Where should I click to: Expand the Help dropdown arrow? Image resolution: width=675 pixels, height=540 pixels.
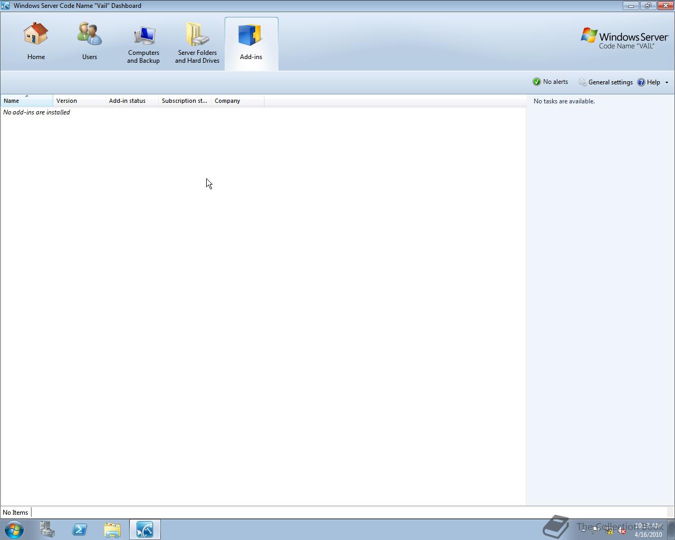coord(667,82)
